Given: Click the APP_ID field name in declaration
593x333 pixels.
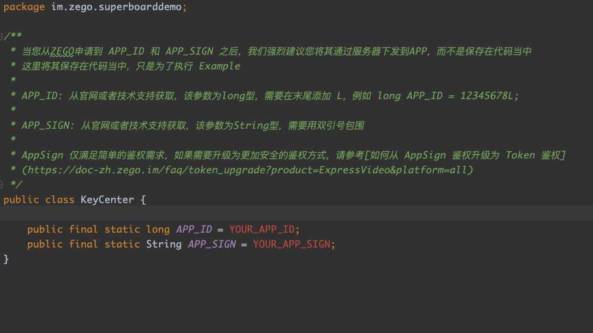Looking at the screenshot, I should 194,229.
